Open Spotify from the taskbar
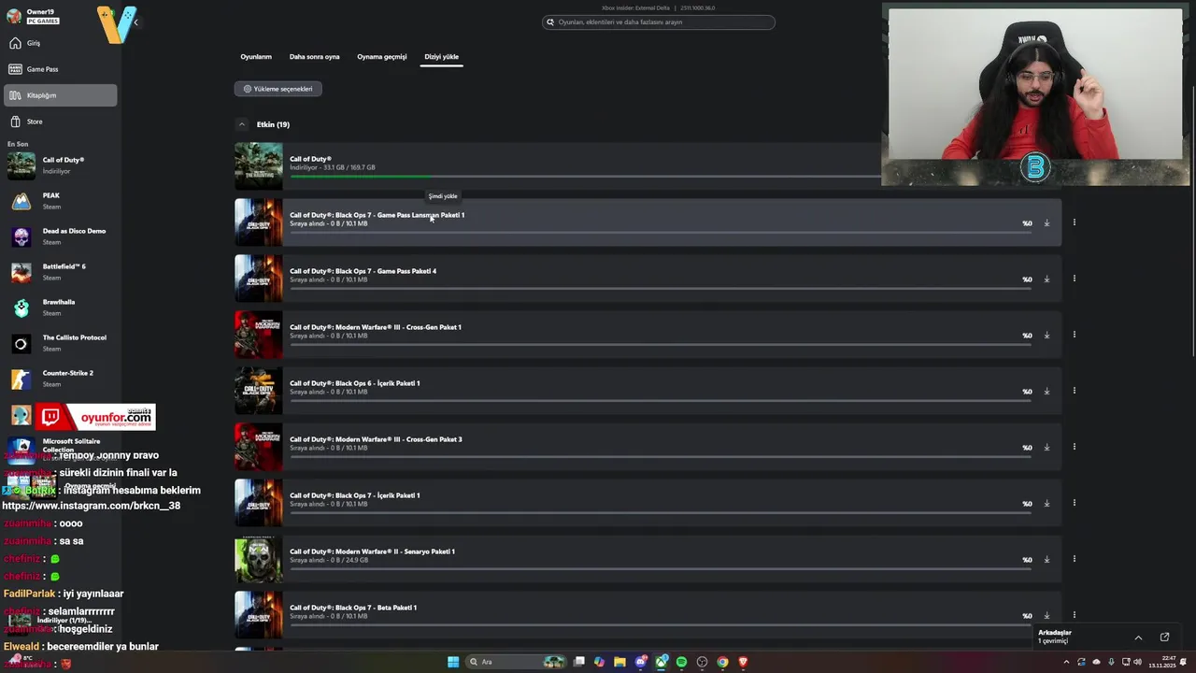The height and width of the screenshot is (673, 1196). [x=681, y=662]
